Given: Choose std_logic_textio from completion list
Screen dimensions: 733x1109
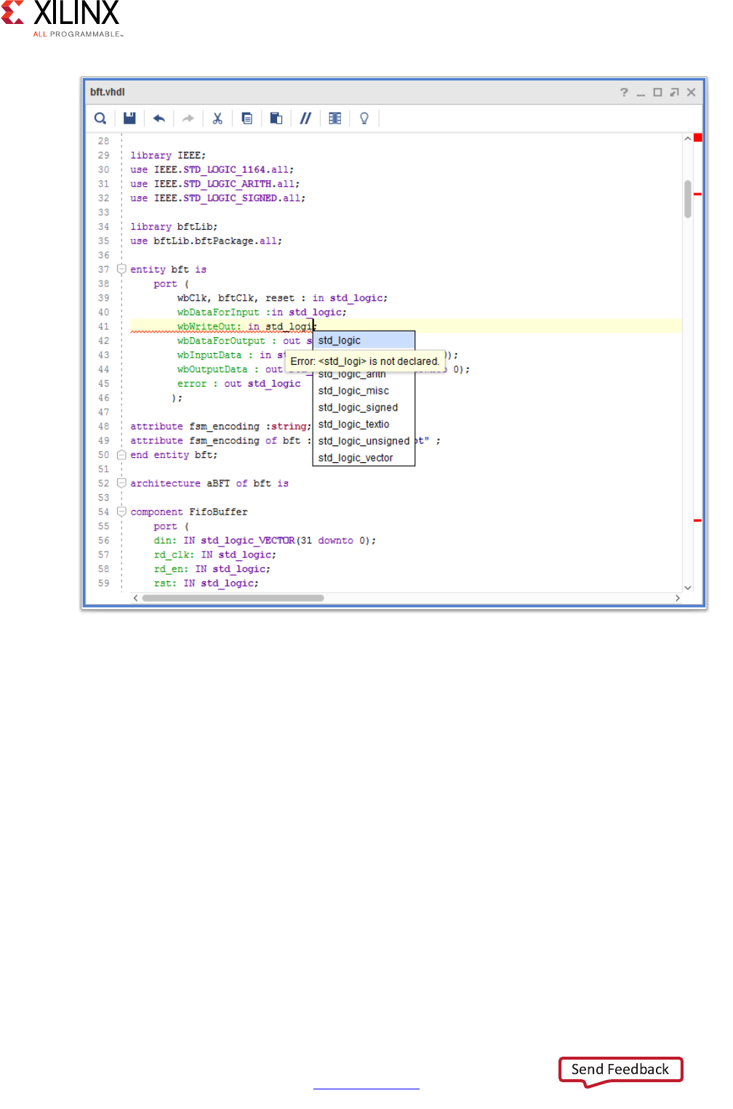Looking at the screenshot, I should coord(364,424).
